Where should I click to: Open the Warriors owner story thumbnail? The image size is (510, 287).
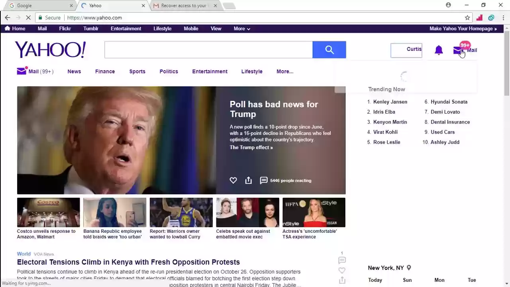click(181, 212)
